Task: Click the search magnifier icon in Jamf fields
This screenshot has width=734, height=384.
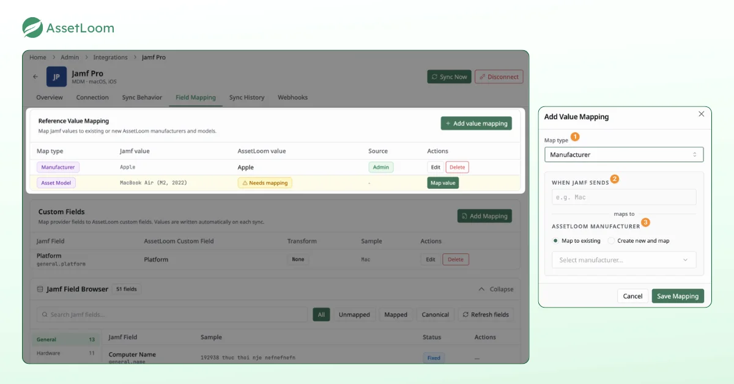Action: (45, 315)
